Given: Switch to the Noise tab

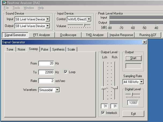Looking at the screenshot, I should click(x=21, y=49).
